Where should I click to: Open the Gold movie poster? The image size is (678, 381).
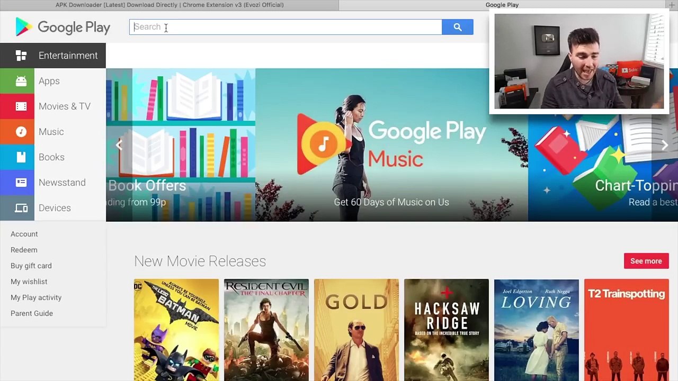(356, 330)
